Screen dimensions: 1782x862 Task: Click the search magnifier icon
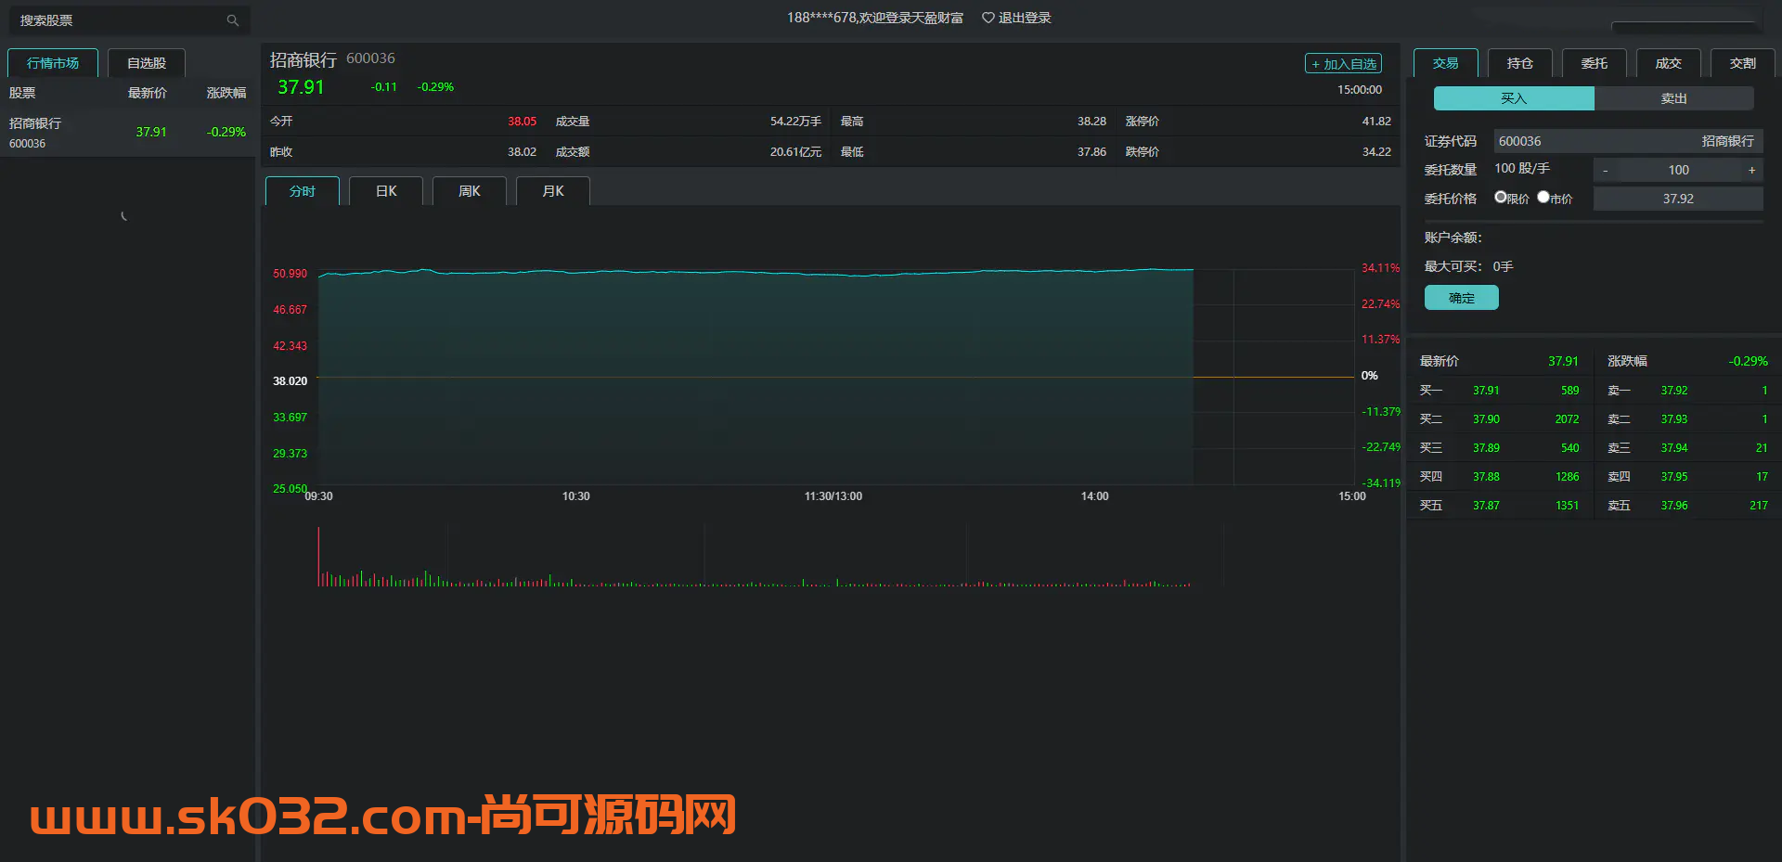pyautogui.click(x=232, y=20)
